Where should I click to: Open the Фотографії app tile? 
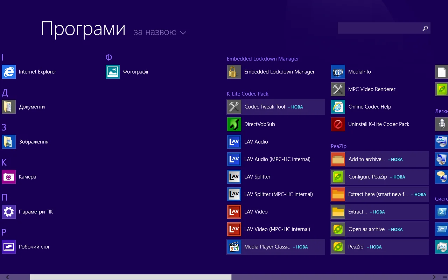tap(113, 72)
